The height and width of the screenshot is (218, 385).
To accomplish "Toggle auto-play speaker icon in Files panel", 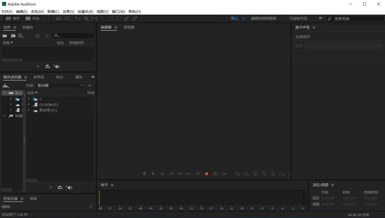I will (57, 67).
